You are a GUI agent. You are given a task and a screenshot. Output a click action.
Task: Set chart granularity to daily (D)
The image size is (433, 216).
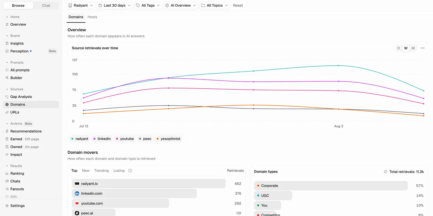click(399, 48)
